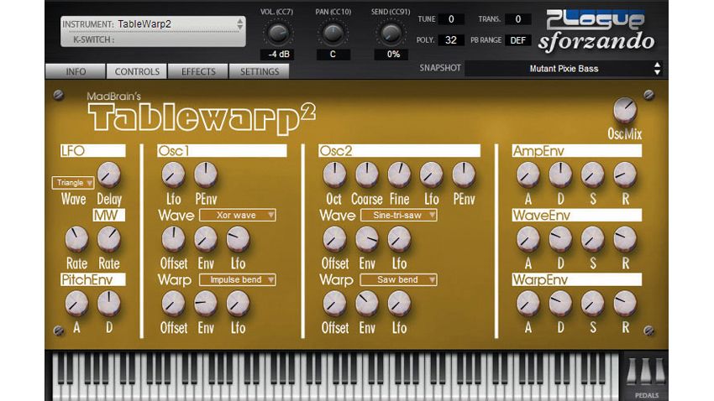This screenshot has height=401, width=714.
Task: Click the Osc Mix knob
Action: click(x=625, y=110)
